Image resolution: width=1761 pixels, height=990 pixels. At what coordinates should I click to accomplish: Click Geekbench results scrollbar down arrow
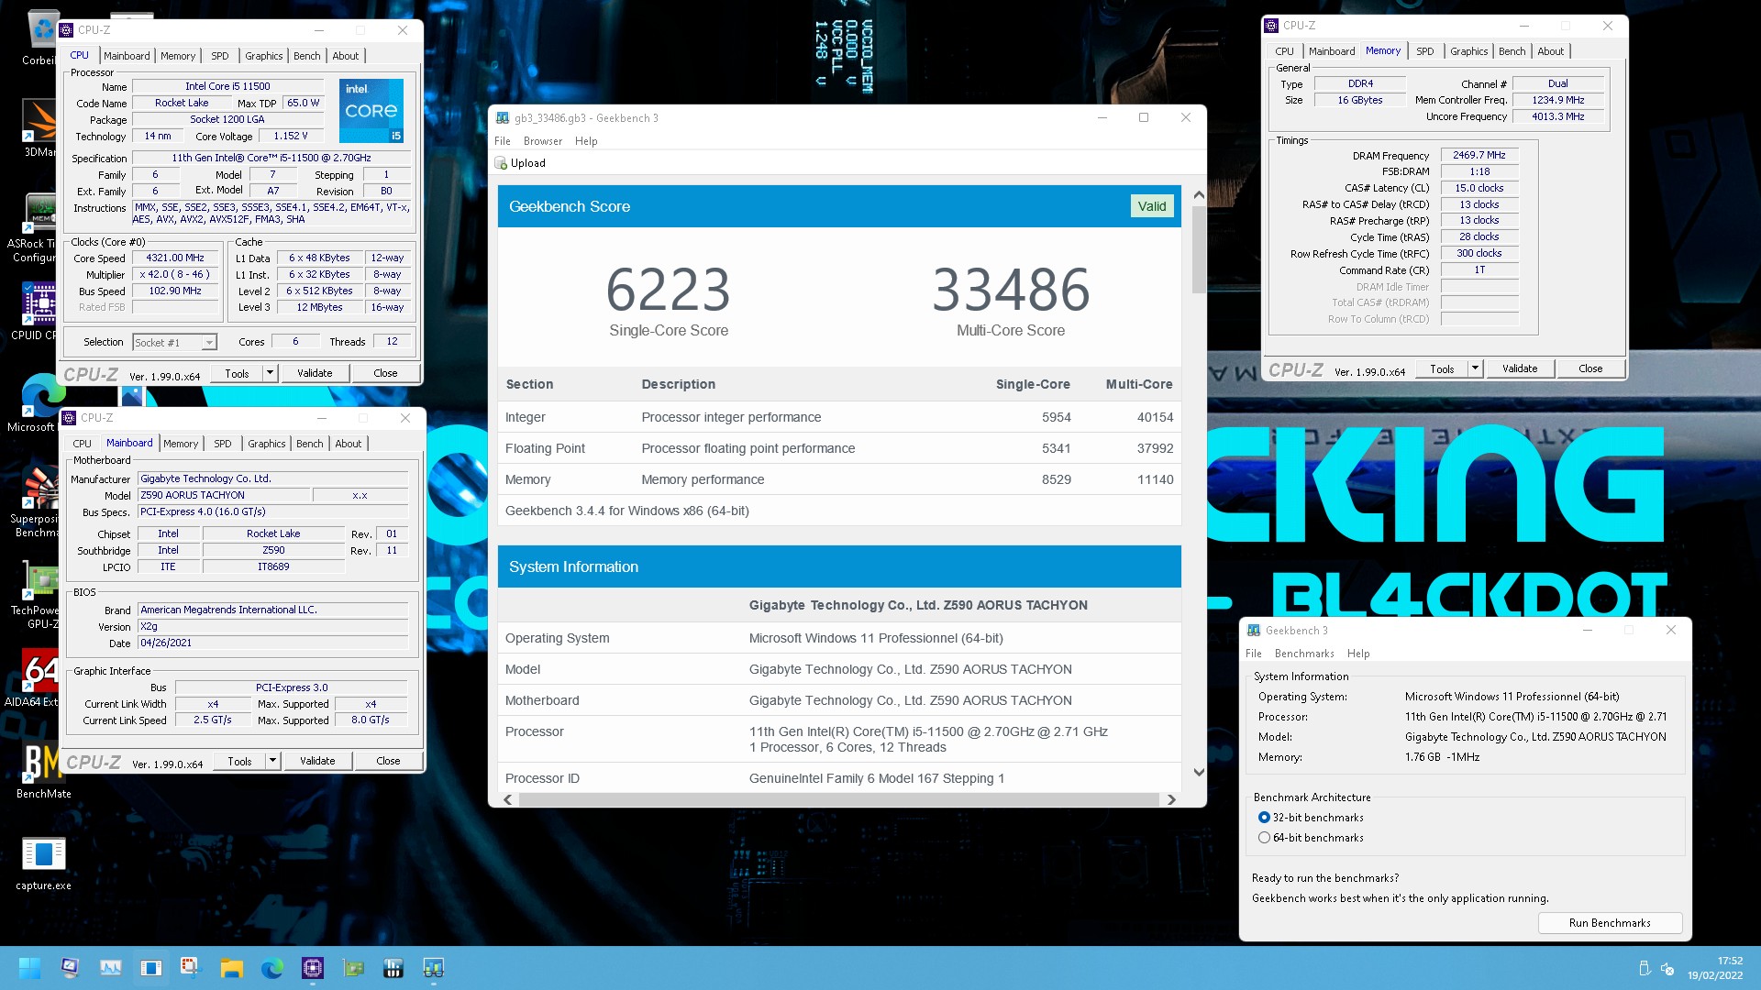1199,773
